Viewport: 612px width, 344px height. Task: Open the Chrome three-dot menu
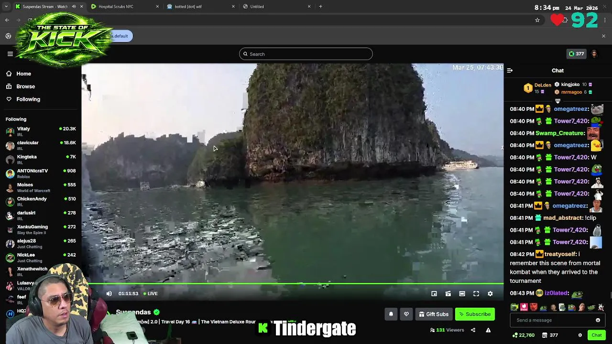point(605,20)
